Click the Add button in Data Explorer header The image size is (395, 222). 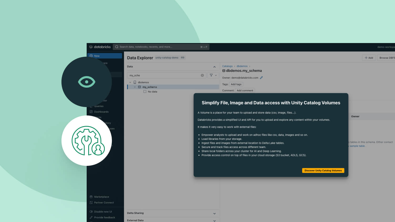click(368, 58)
